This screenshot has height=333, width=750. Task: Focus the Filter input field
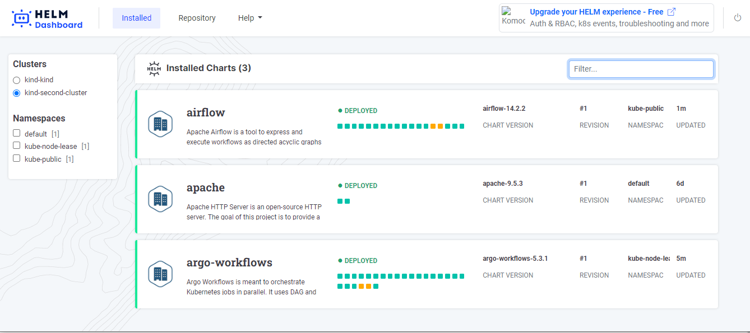click(641, 69)
